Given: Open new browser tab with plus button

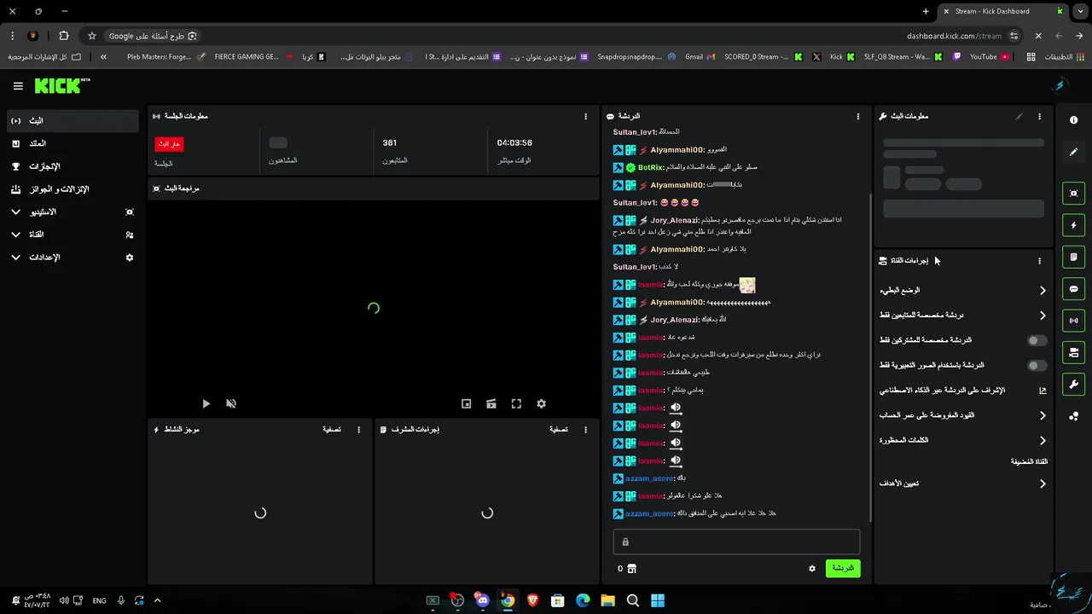Looking at the screenshot, I should click(926, 11).
